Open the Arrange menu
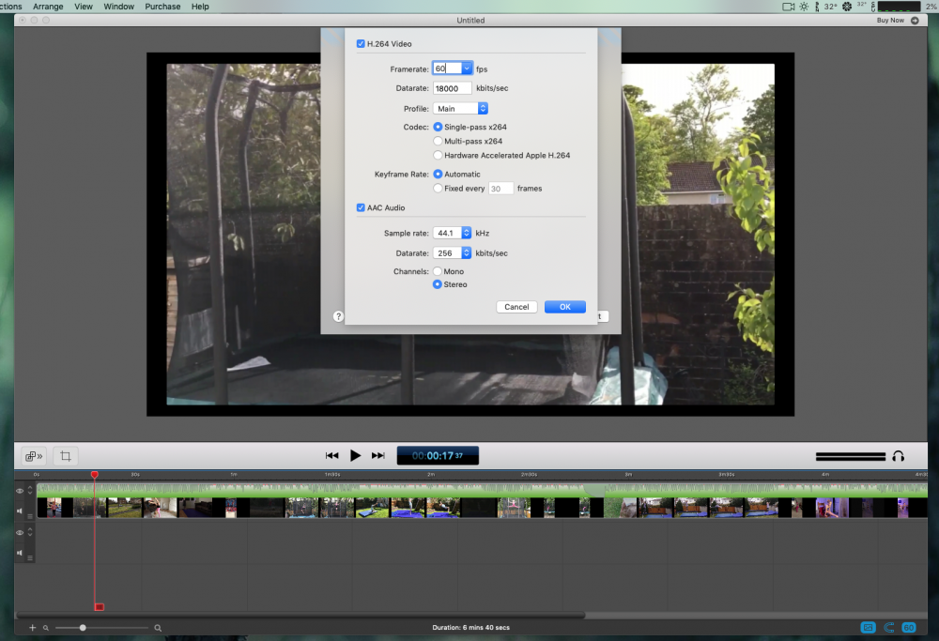The image size is (939, 641). [48, 7]
